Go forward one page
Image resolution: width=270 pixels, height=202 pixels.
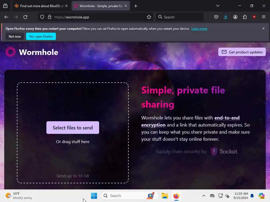coord(16,17)
